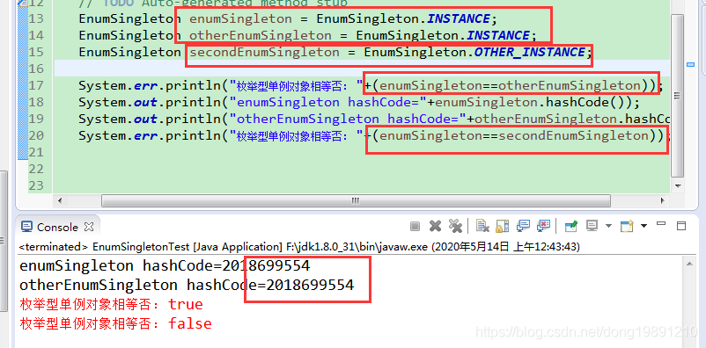
Task: Remove all terminated launches with double X
Action: (x=456, y=226)
